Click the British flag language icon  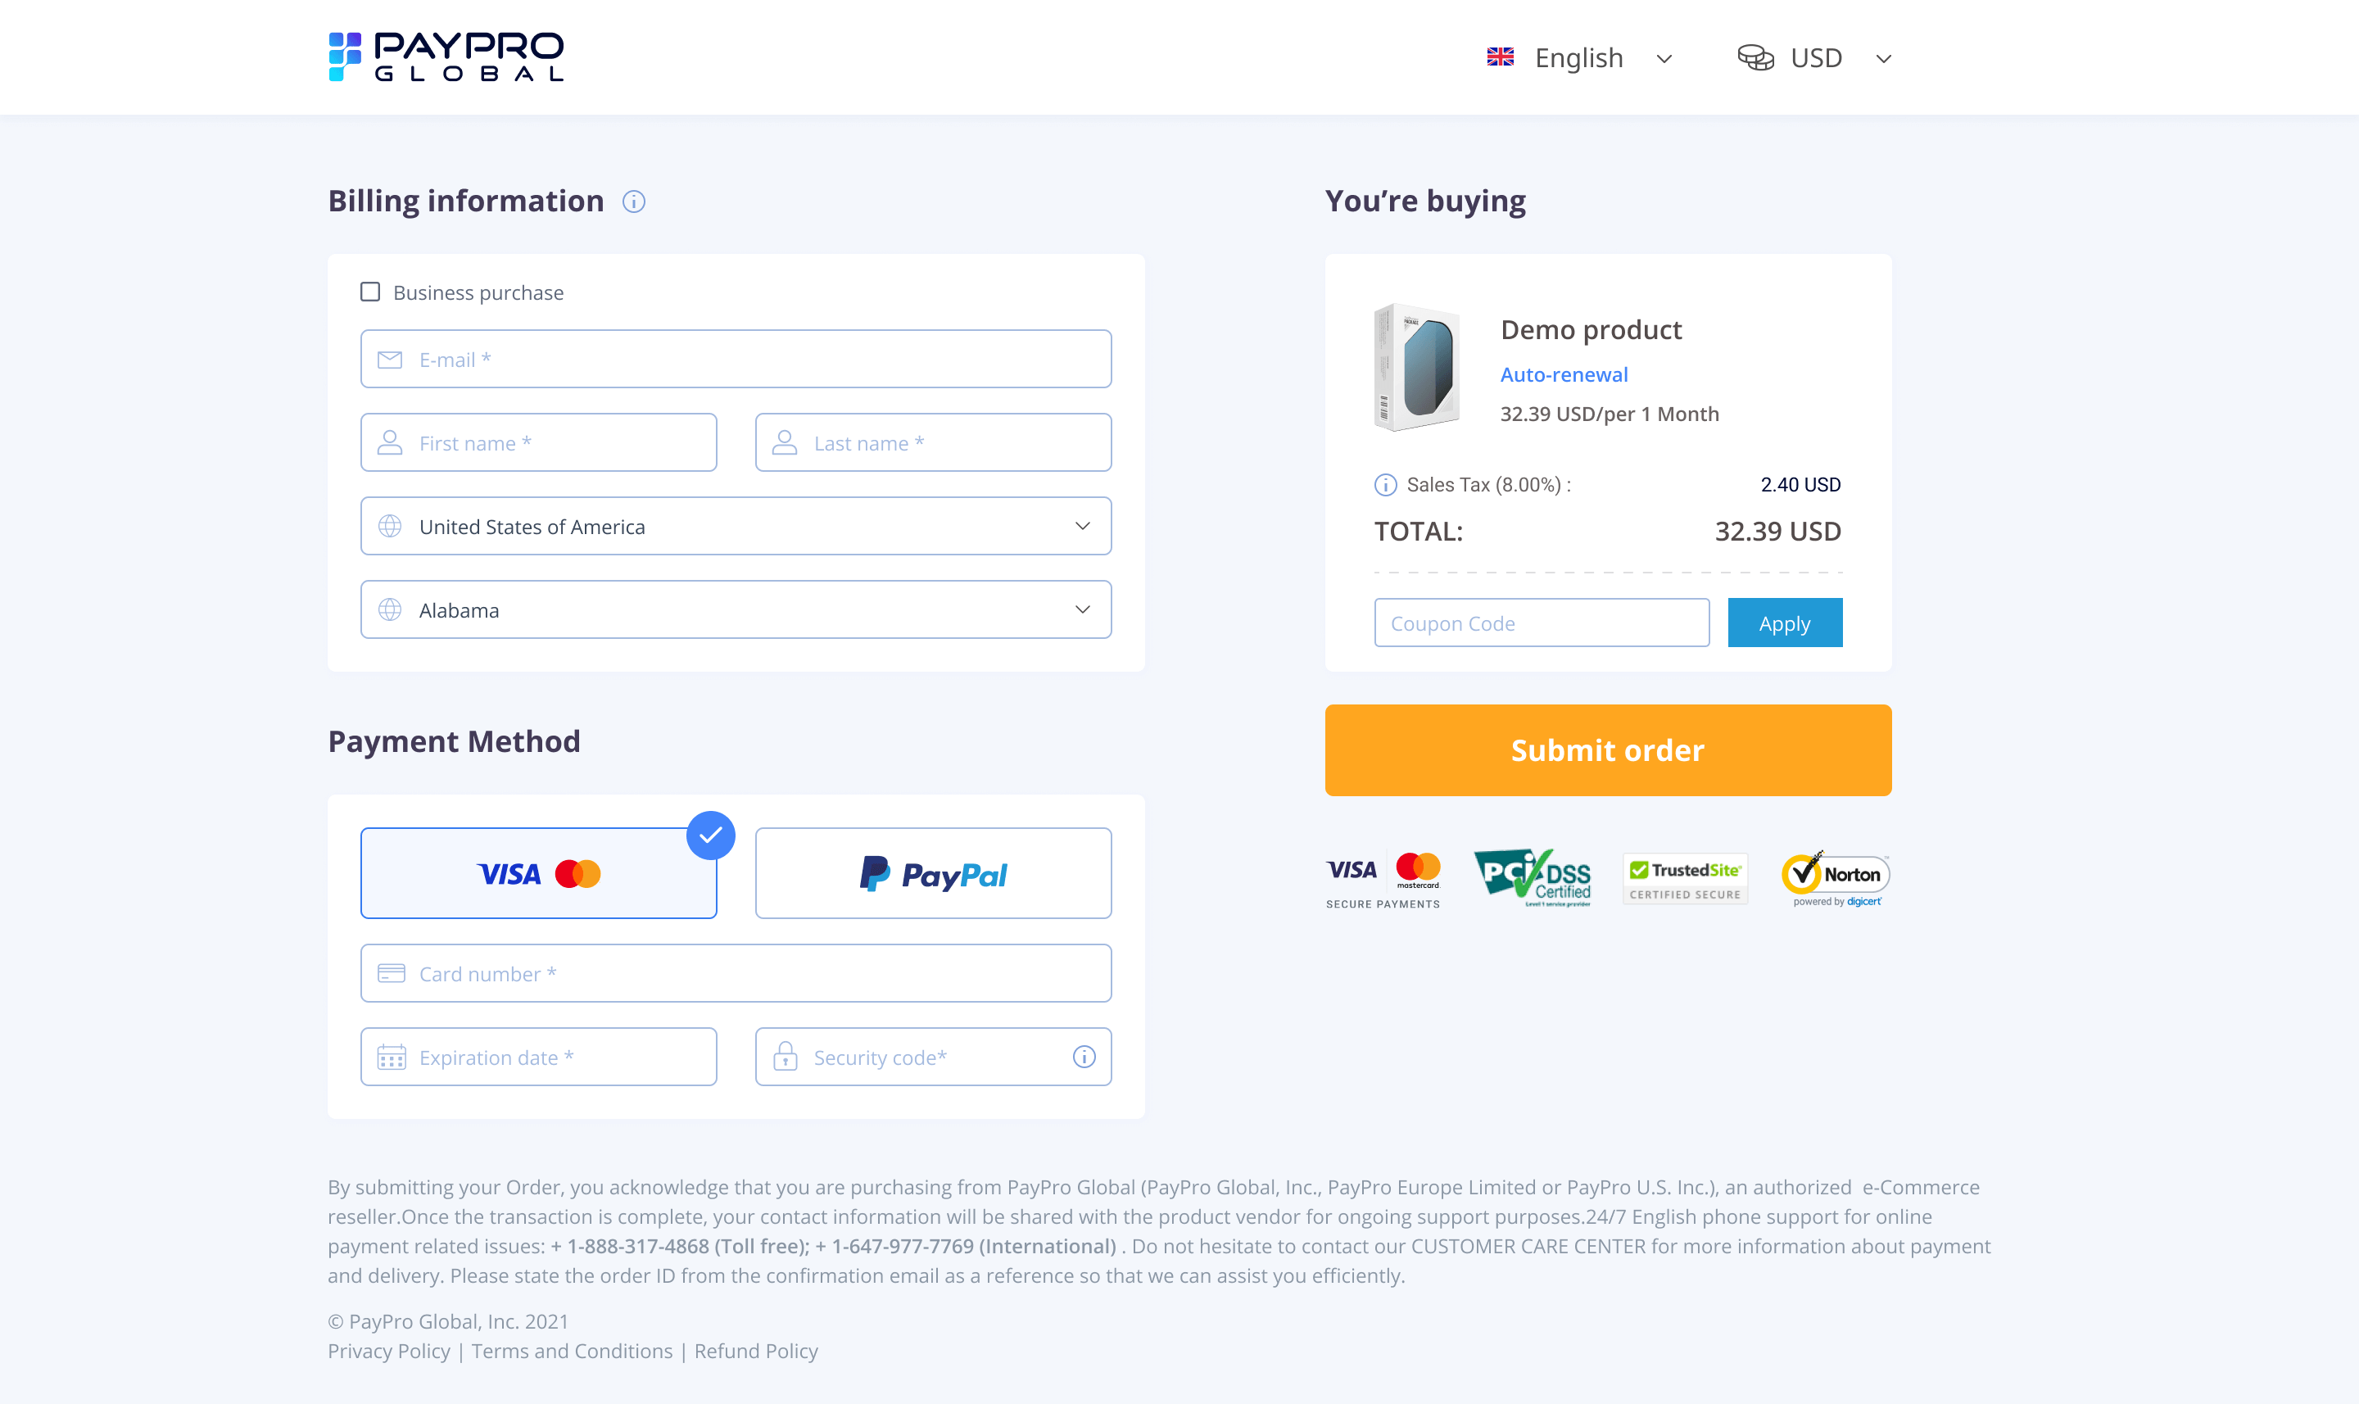pos(1500,57)
